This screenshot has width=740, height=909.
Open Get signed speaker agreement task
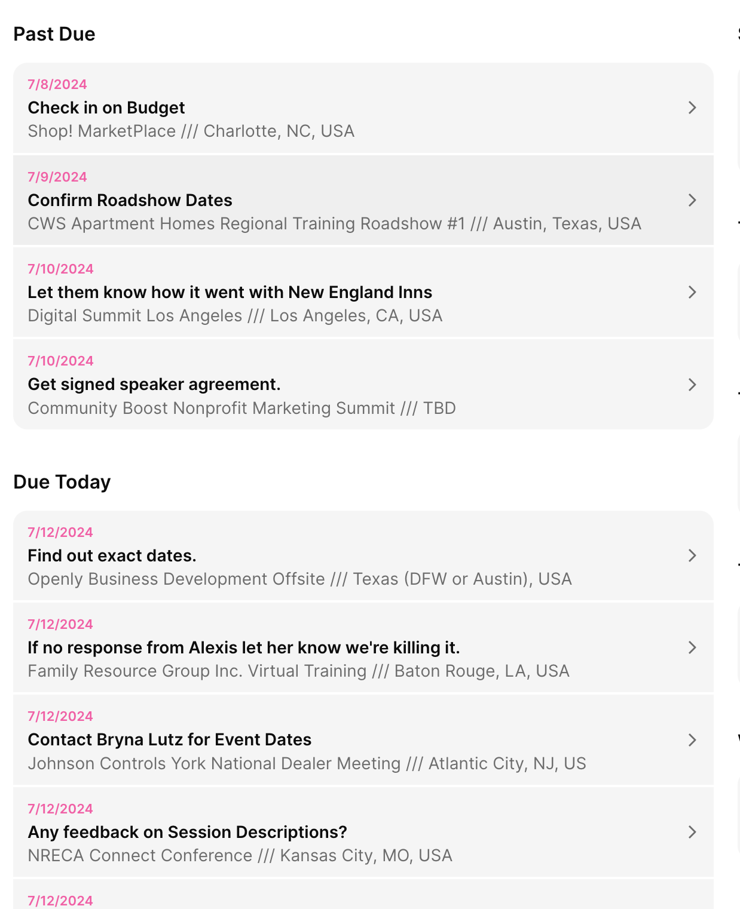(x=154, y=384)
